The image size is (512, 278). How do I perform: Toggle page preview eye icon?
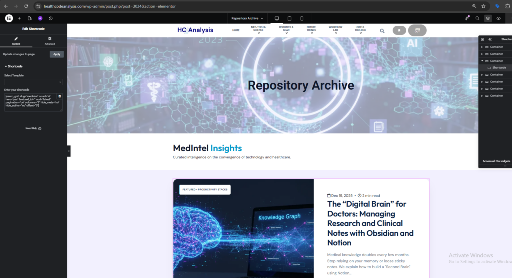pyautogui.click(x=498, y=18)
